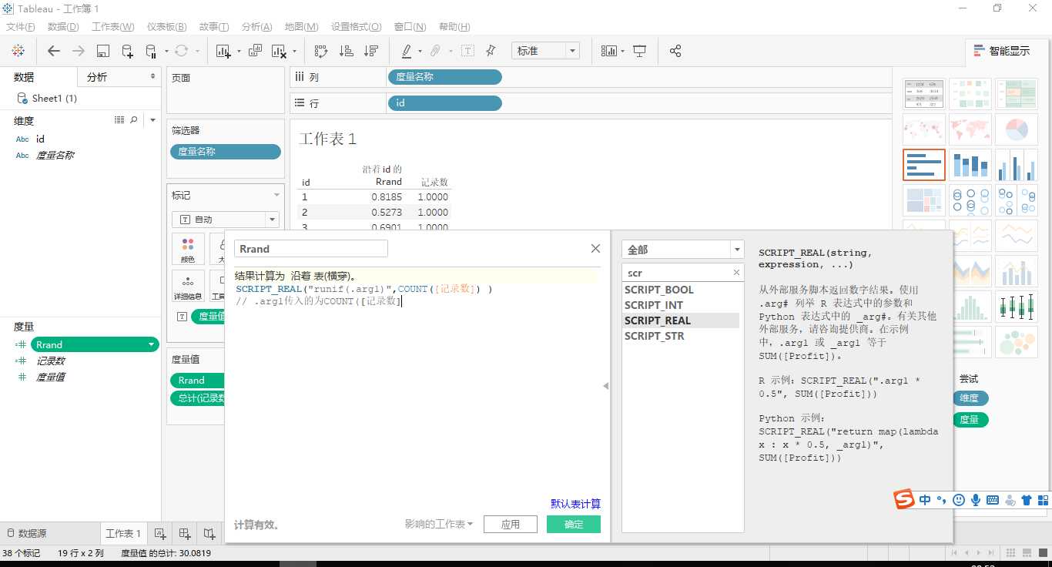The height and width of the screenshot is (567, 1052).
Task: Open the 设置格式(O) menu
Action: pyautogui.click(x=357, y=27)
